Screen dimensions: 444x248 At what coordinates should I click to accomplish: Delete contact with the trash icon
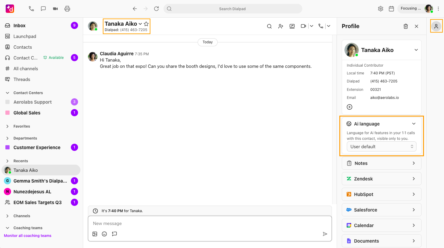point(406,26)
